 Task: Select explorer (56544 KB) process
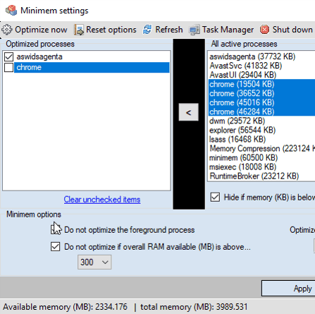pyautogui.click(x=261, y=130)
